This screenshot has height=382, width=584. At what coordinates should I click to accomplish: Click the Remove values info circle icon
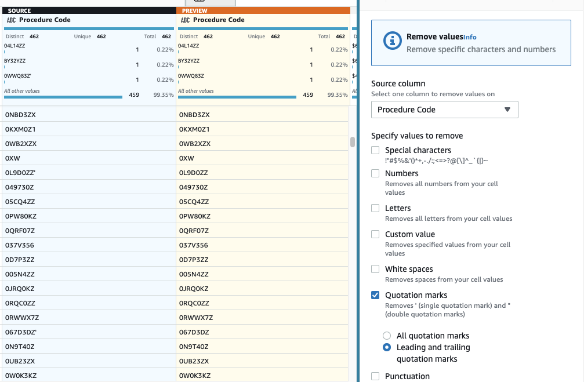click(392, 41)
